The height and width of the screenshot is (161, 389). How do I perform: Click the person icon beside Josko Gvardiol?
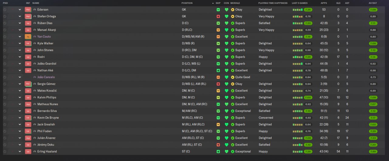pos(35,63)
